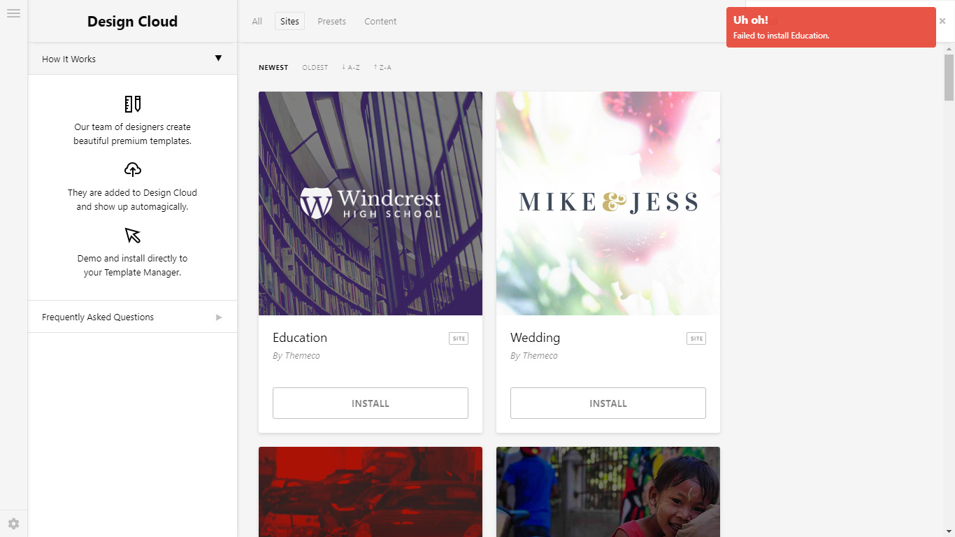Click the Wedding template title
The width and height of the screenshot is (955, 537).
click(536, 338)
